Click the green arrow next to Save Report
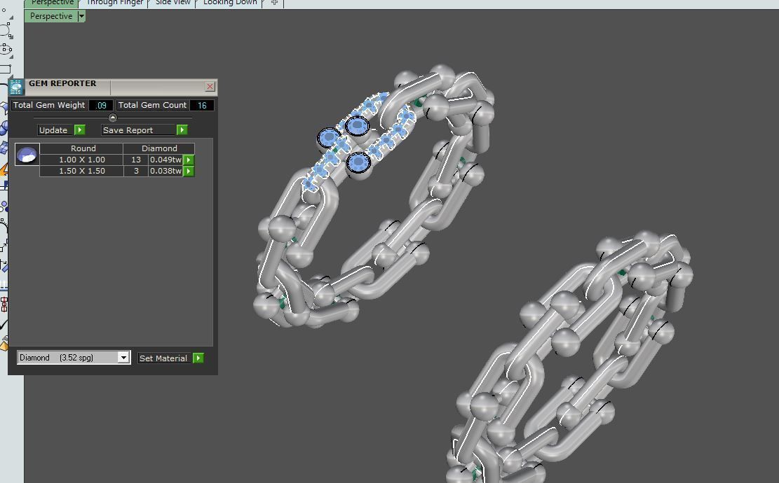The height and width of the screenshot is (483, 779). click(182, 130)
